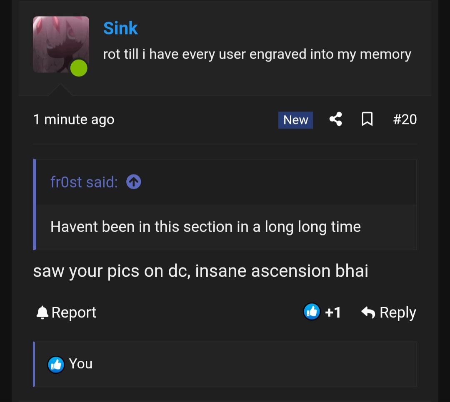The width and height of the screenshot is (450, 402).
Task: Click the blue New badge
Action: point(295,120)
